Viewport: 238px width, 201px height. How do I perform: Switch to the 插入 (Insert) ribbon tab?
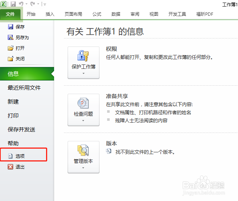(50, 14)
